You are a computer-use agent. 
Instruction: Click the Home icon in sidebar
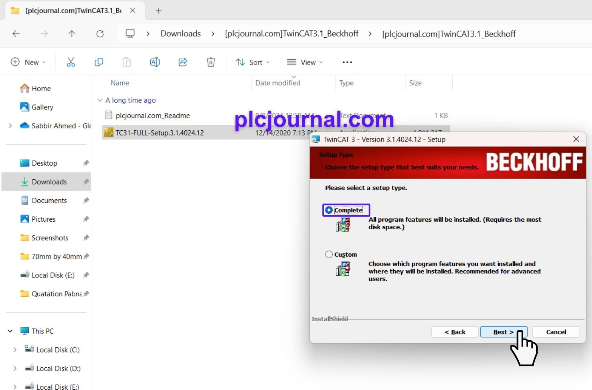coord(25,88)
